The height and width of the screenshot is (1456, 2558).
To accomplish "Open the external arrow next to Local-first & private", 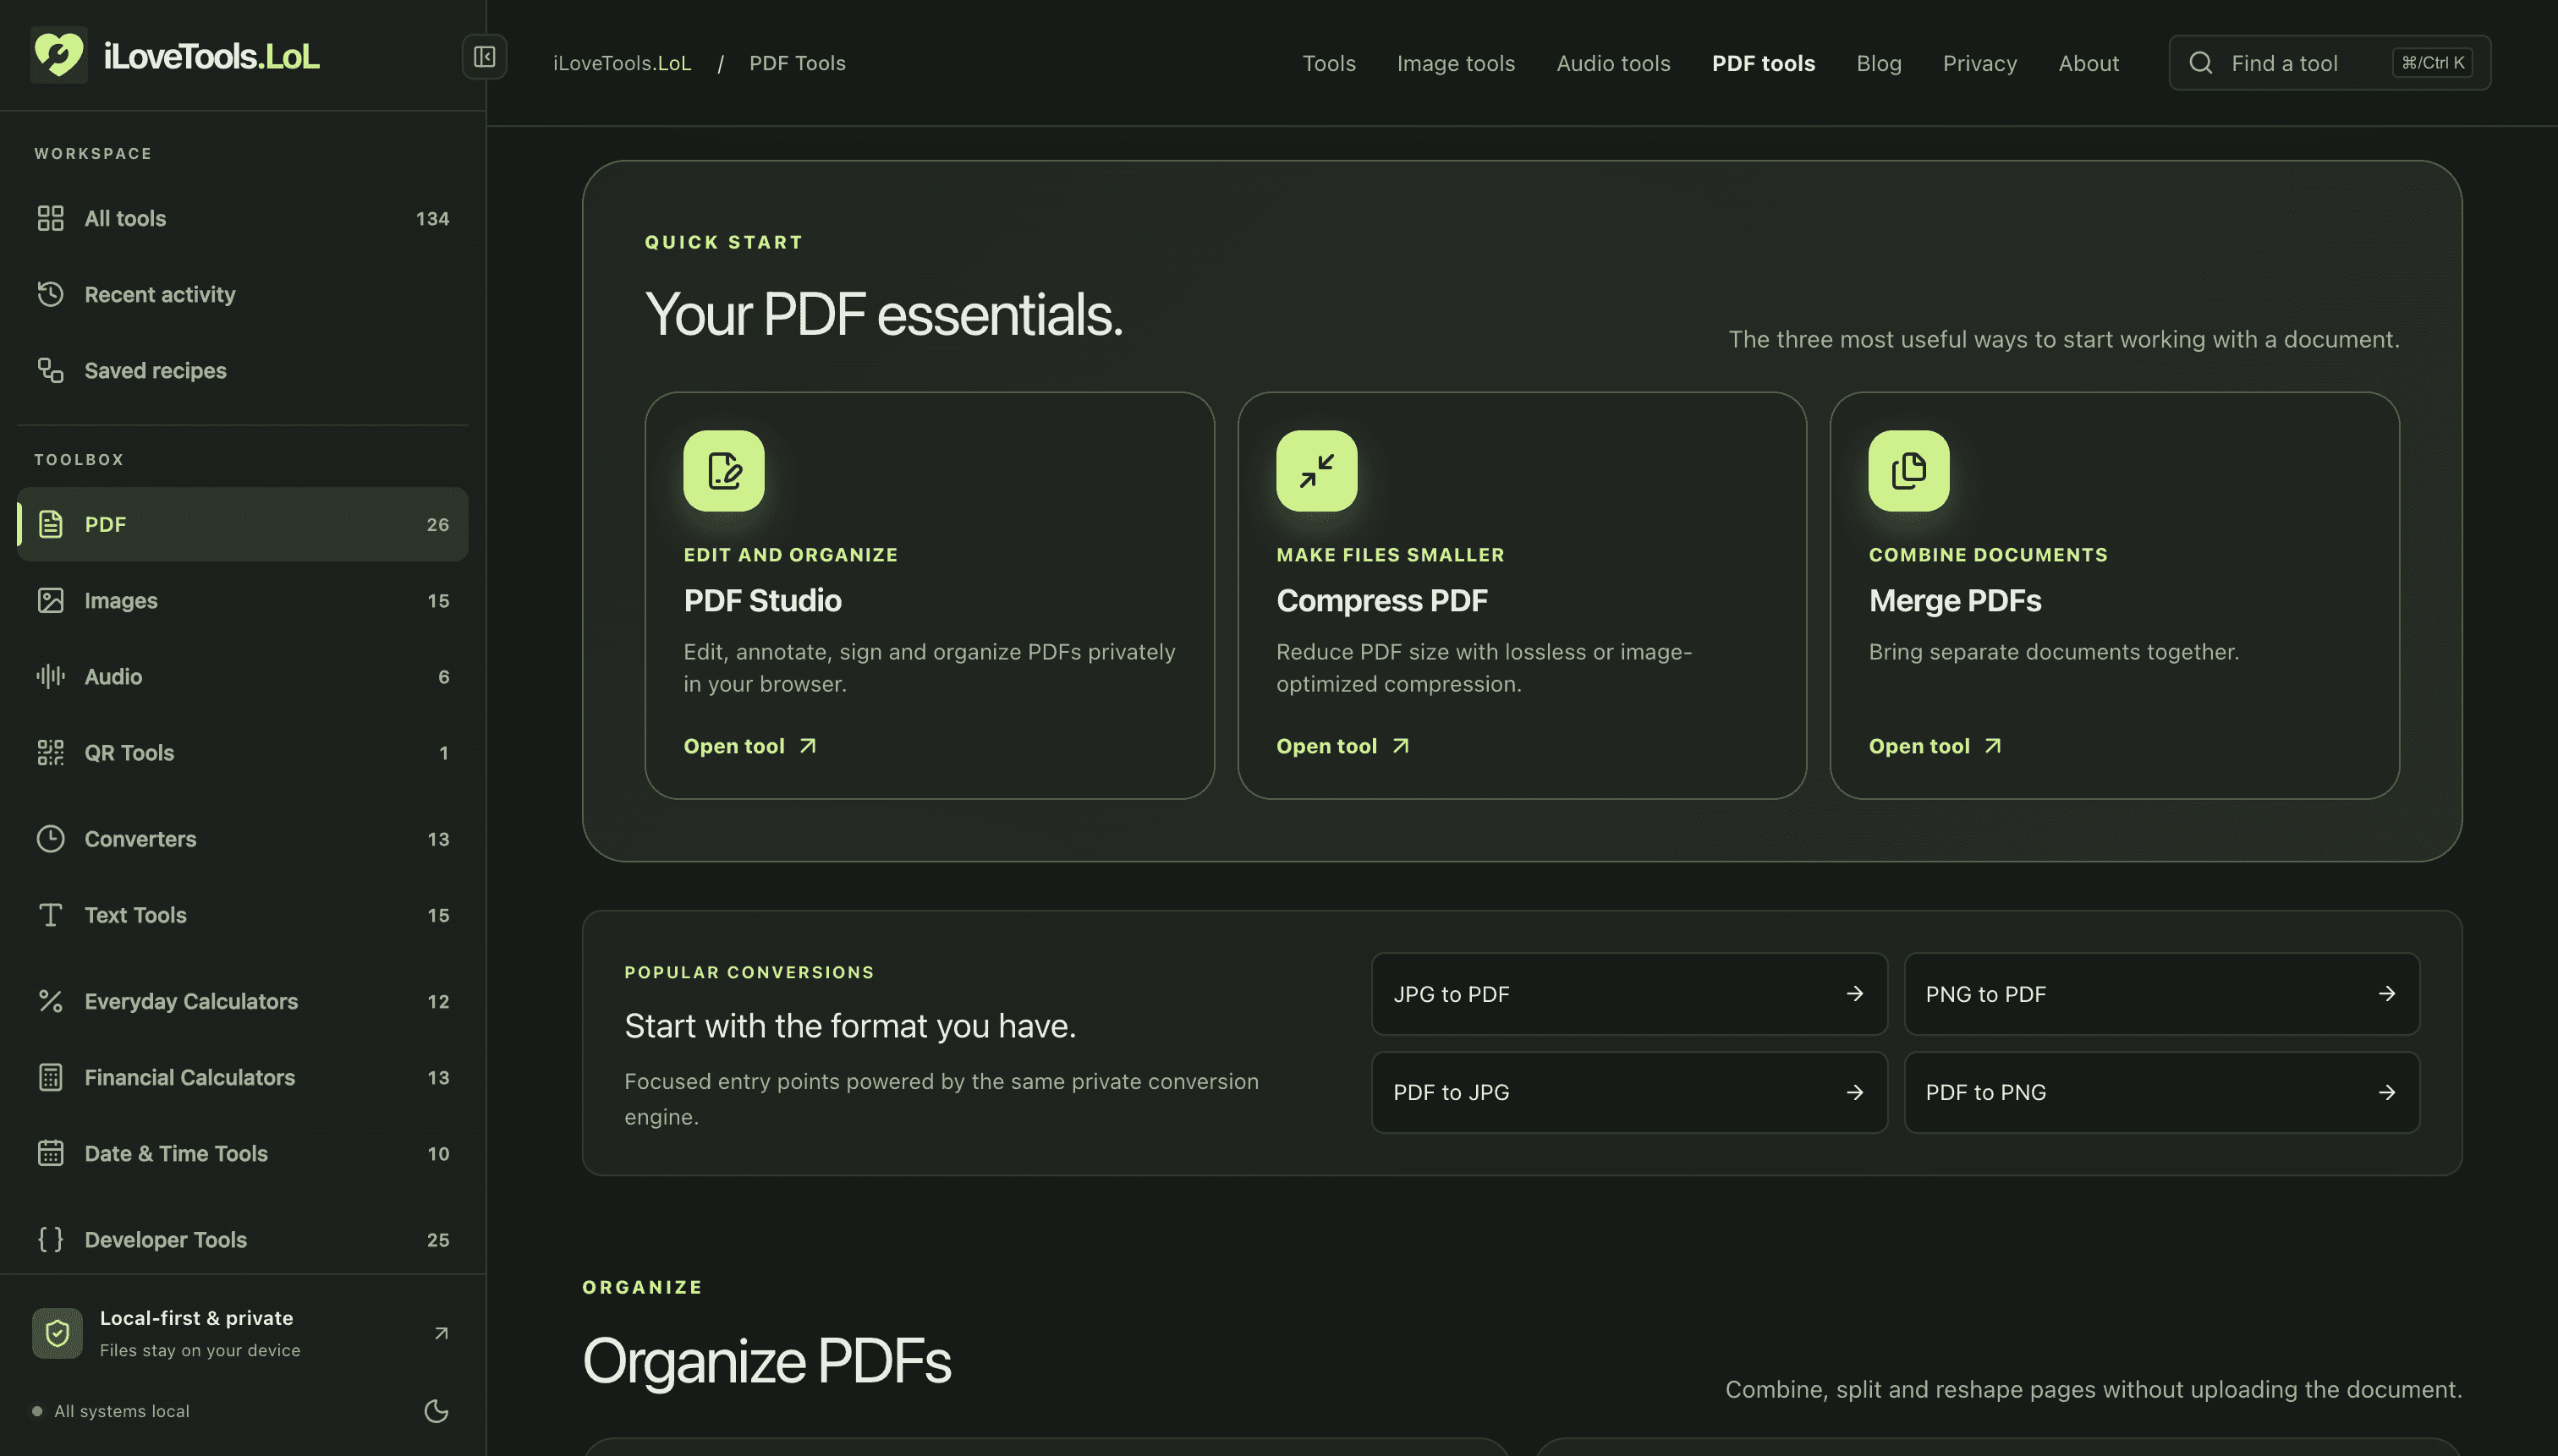I will (442, 1332).
